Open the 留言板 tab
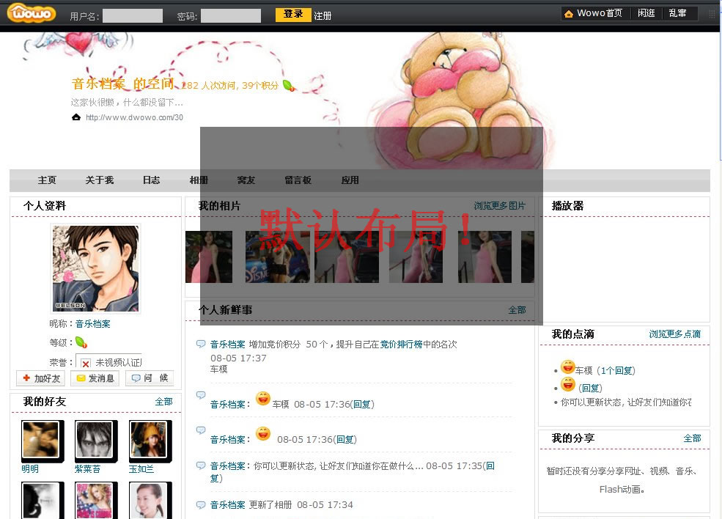This screenshot has height=519, width=722. [298, 180]
